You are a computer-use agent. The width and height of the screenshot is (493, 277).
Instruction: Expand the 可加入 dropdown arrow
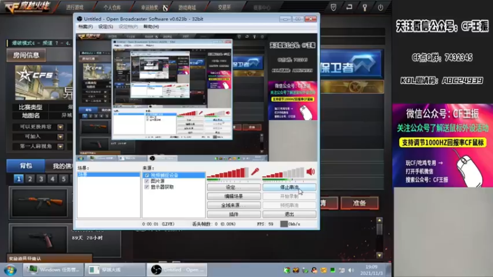click(x=60, y=137)
